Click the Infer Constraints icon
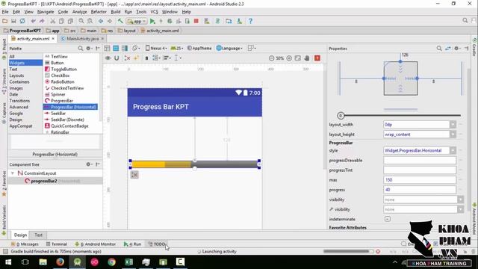 (136, 58)
